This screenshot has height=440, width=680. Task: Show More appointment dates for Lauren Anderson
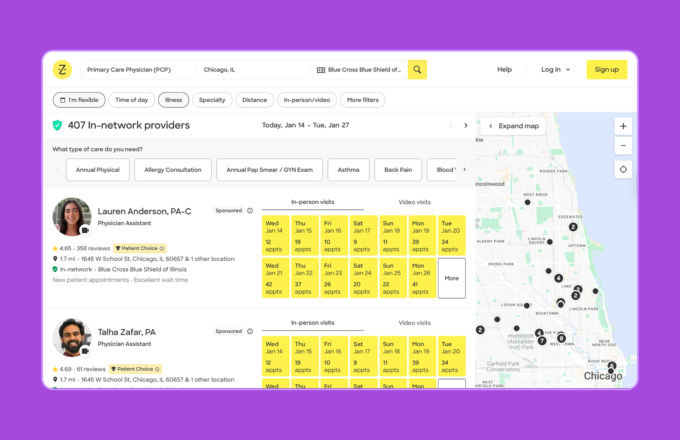click(x=452, y=278)
